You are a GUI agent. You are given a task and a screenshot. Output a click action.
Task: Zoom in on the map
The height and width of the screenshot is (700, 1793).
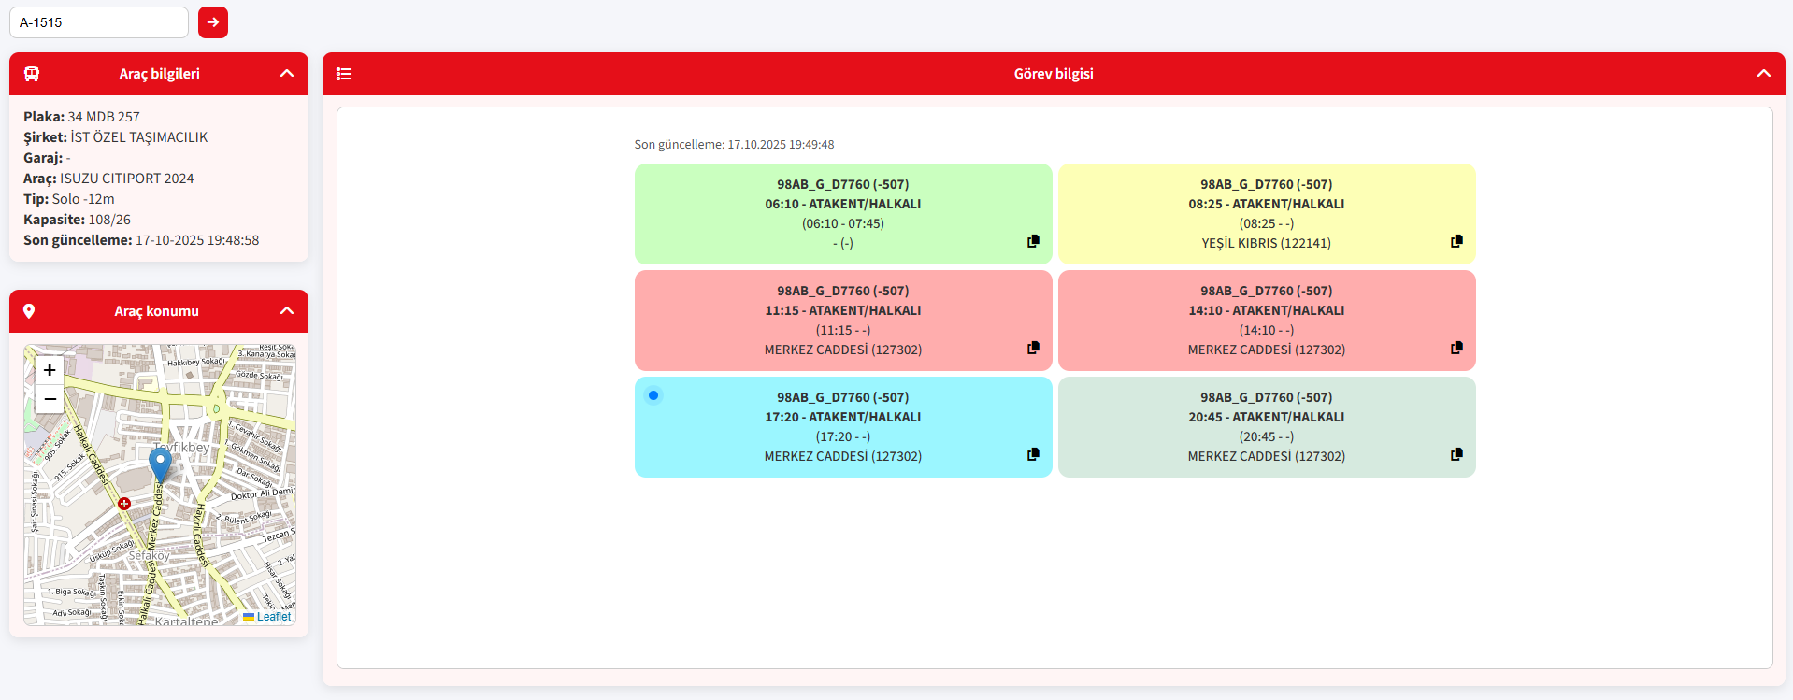(50, 370)
